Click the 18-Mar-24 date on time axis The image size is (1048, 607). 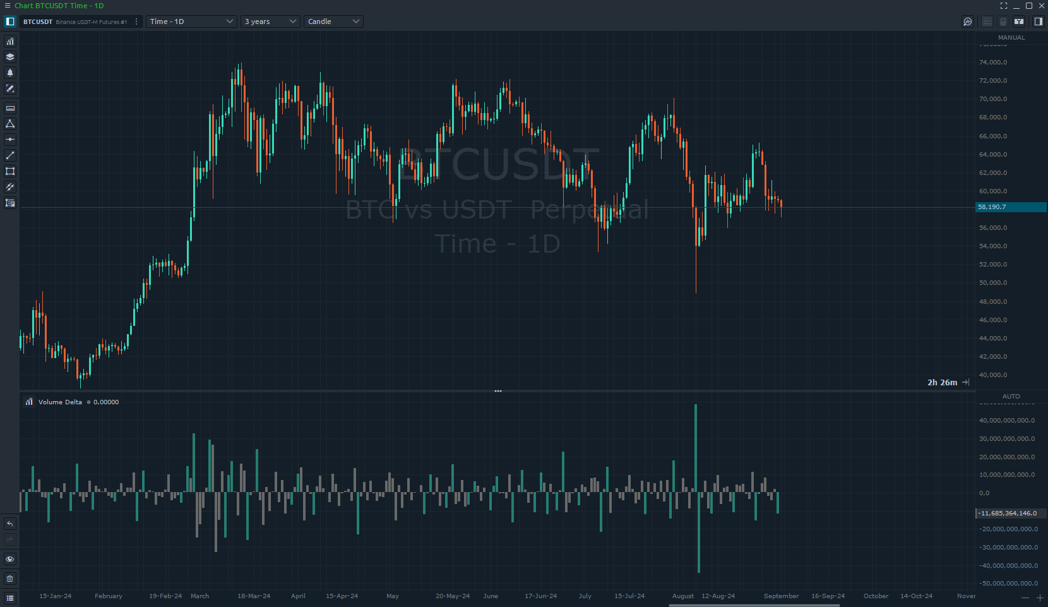click(x=254, y=596)
